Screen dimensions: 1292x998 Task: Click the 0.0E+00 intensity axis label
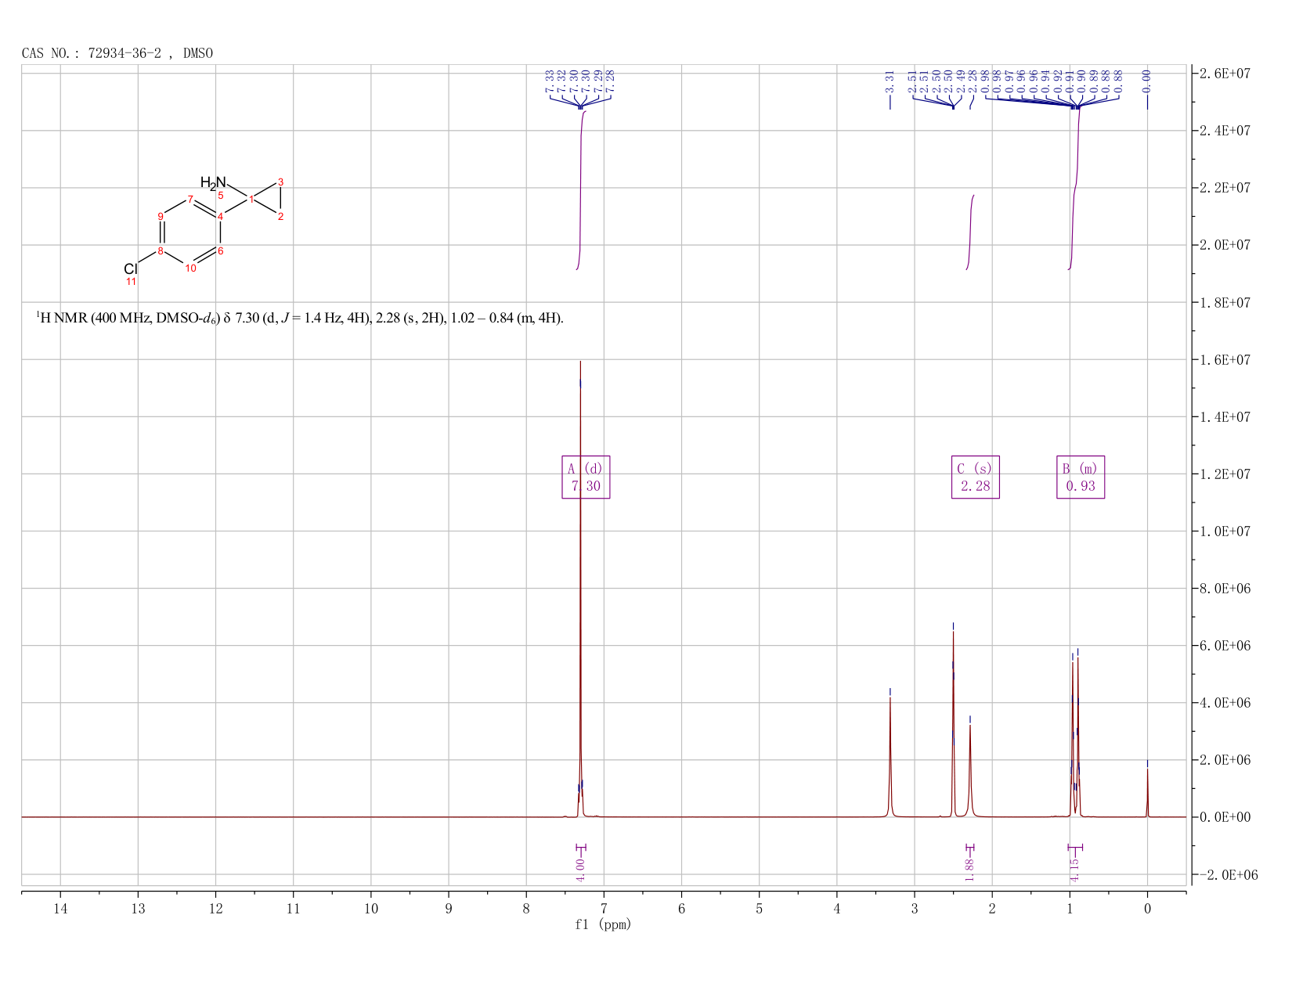point(1226,817)
